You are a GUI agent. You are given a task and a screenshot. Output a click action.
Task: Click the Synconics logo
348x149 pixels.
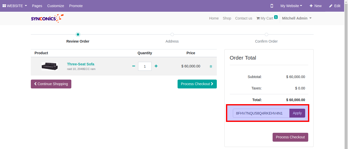47,18
